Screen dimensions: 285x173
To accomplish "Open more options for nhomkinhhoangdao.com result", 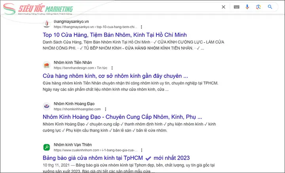I will (105, 109).
